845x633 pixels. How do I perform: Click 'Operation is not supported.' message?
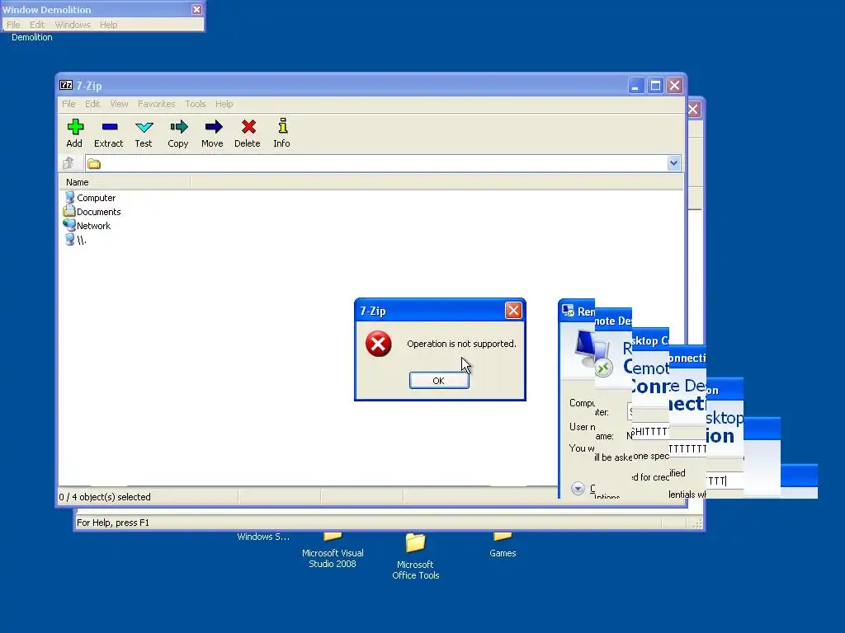point(461,344)
